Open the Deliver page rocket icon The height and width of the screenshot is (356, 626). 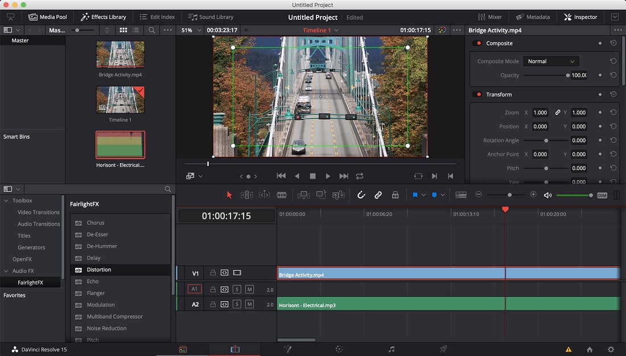point(443,349)
